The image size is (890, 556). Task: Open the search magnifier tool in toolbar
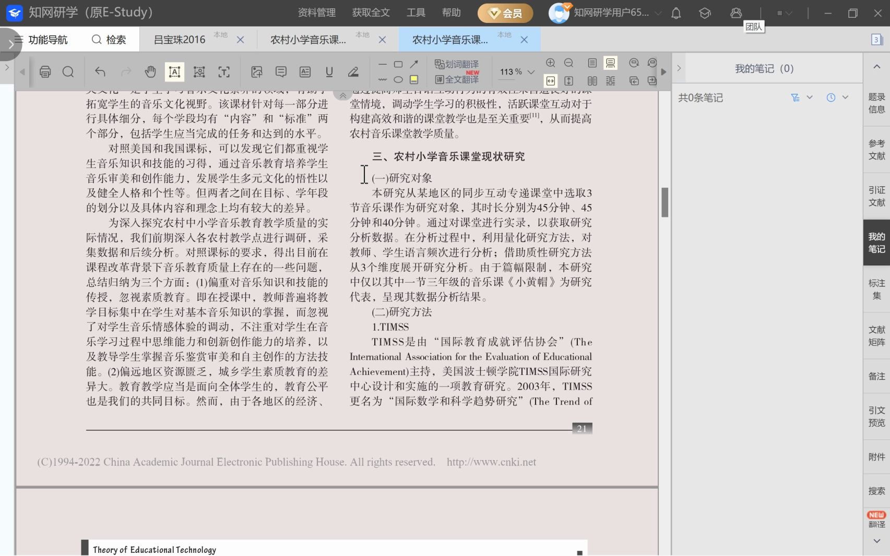coord(68,72)
